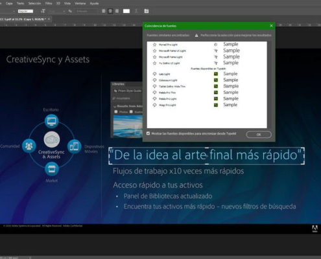Open the Texto menu

pyautogui.click(x=21, y=3)
